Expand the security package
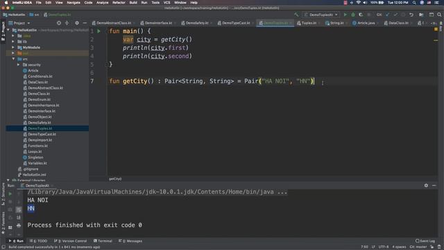The width and height of the screenshot is (444, 250). [x=19, y=65]
